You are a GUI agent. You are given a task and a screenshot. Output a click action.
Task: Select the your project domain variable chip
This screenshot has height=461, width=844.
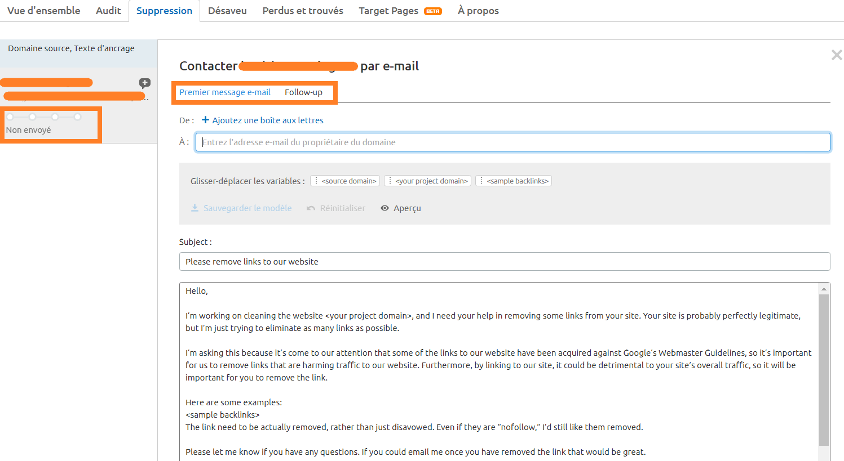click(427, 181)
